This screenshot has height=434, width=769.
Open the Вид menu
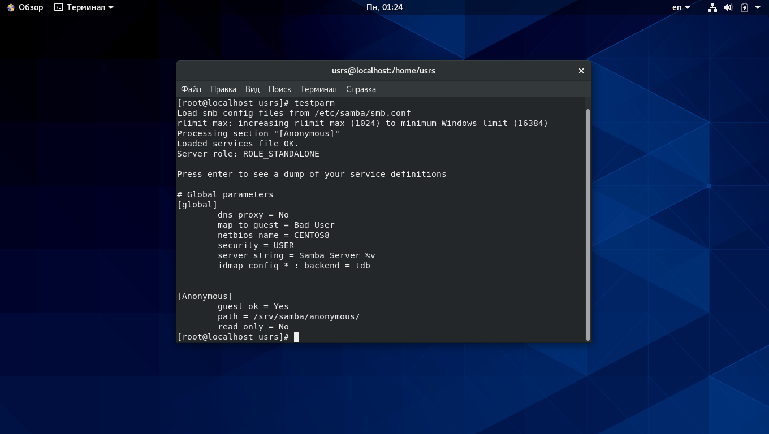(x=252, y=89)
